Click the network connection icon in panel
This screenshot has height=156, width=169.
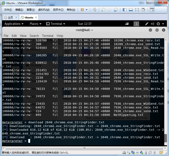tap(147, 24)
